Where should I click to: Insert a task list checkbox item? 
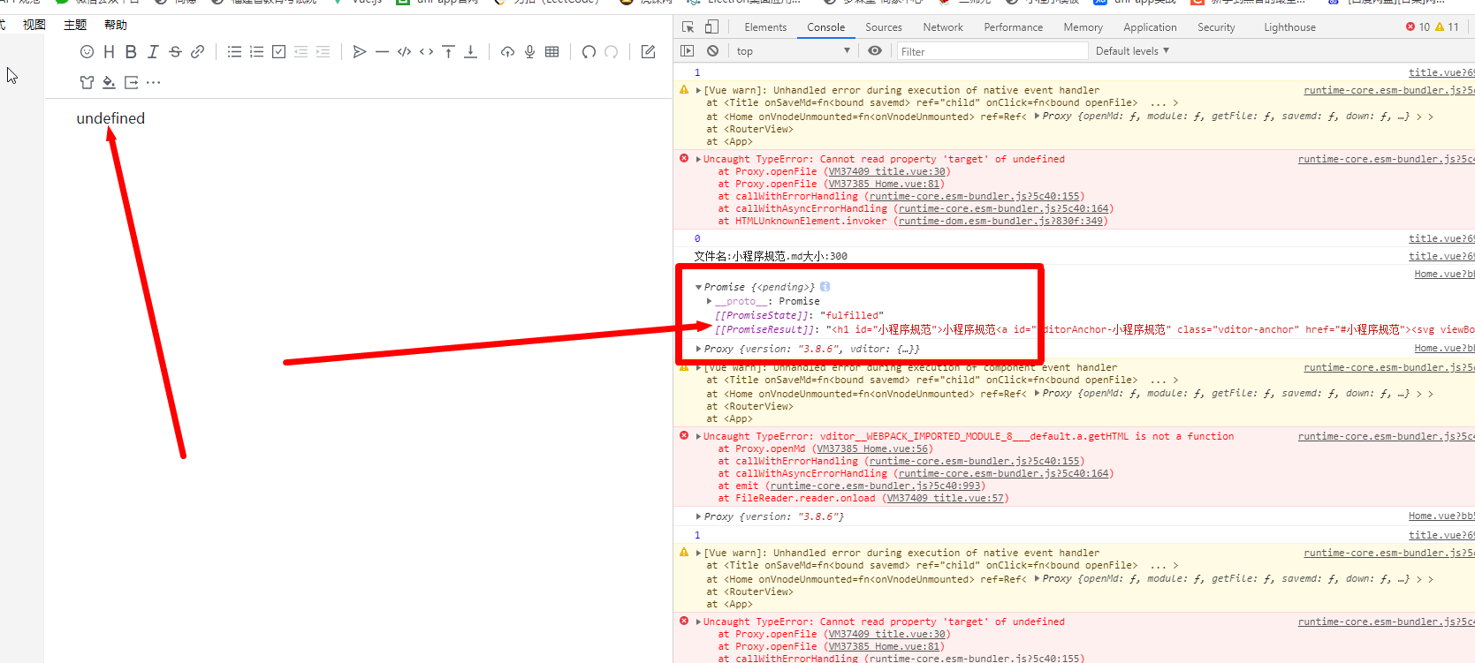click(x=278, y=52)
